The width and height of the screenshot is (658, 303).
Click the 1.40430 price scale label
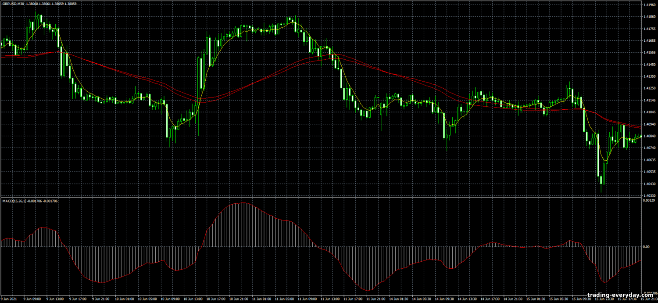click(649, 184)
